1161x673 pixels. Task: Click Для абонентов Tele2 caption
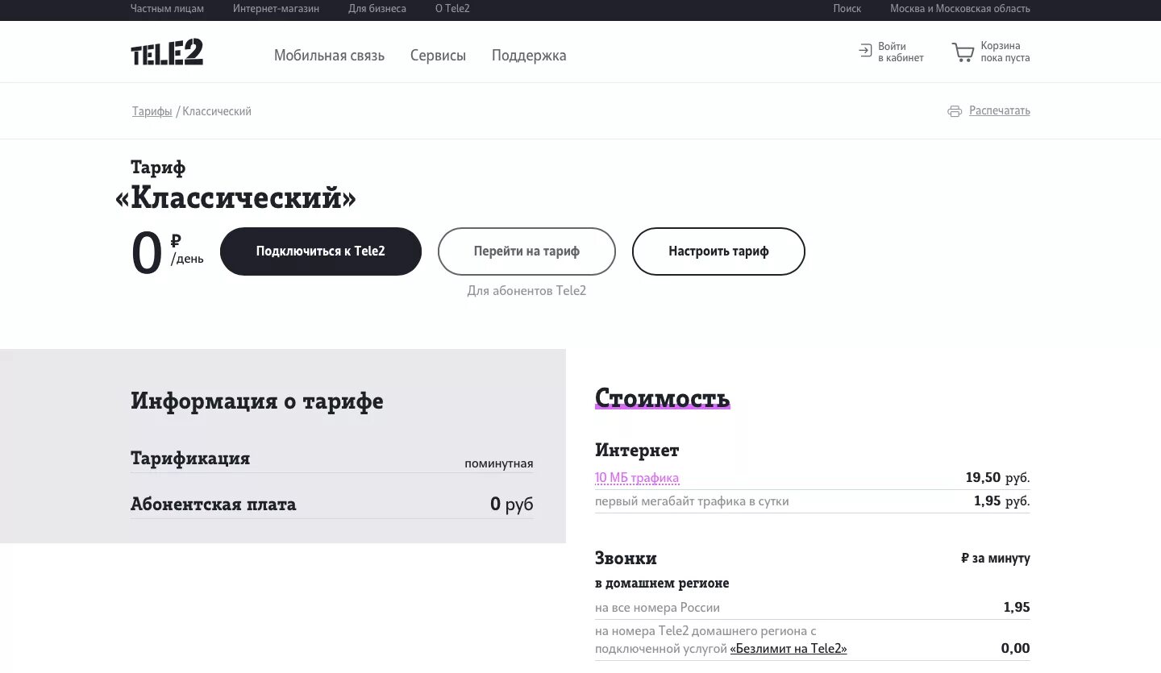pos(526,291)
